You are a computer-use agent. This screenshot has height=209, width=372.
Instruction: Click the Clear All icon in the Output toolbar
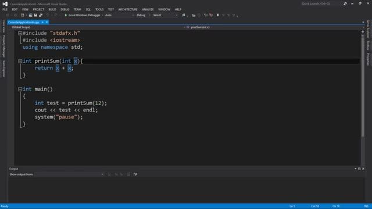[x=128, y=174]
